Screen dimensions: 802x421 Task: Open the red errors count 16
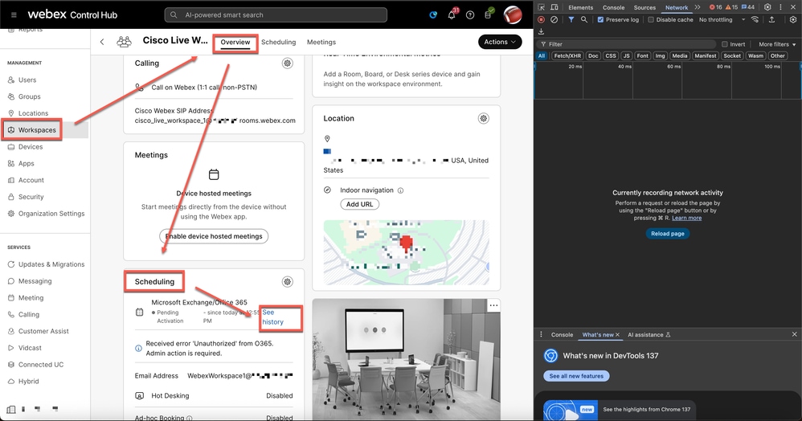pos(715,7)
